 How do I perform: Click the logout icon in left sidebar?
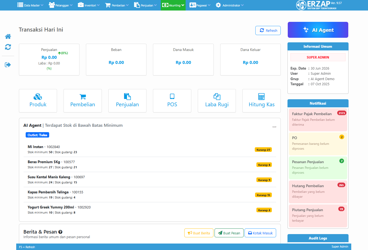pyautogui.click(x=8, y=65)
